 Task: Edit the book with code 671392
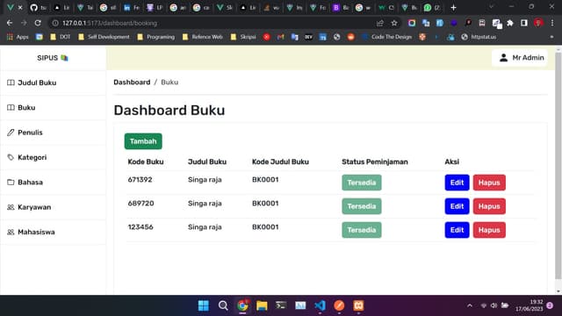457,183
